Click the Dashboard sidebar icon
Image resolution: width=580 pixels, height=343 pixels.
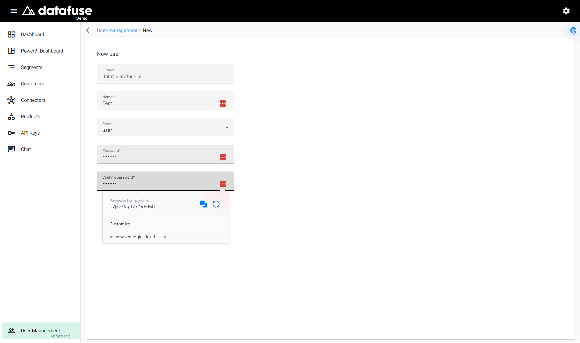point(11,34)
